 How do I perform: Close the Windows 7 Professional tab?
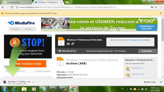61,2
